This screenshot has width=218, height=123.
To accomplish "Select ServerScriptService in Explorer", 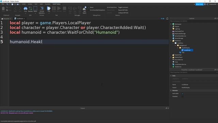I will click(180, 36).
